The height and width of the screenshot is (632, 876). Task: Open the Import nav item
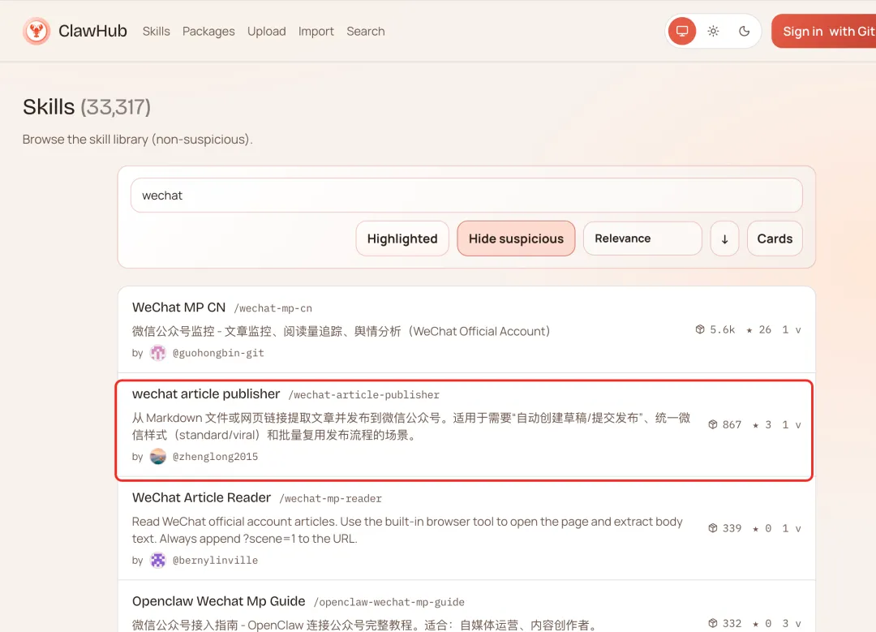[316, 32]
